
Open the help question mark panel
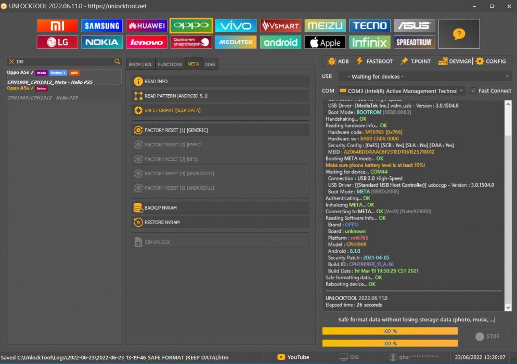[459, 34]
